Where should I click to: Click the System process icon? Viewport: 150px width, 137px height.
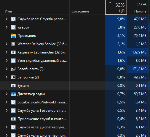13,86
